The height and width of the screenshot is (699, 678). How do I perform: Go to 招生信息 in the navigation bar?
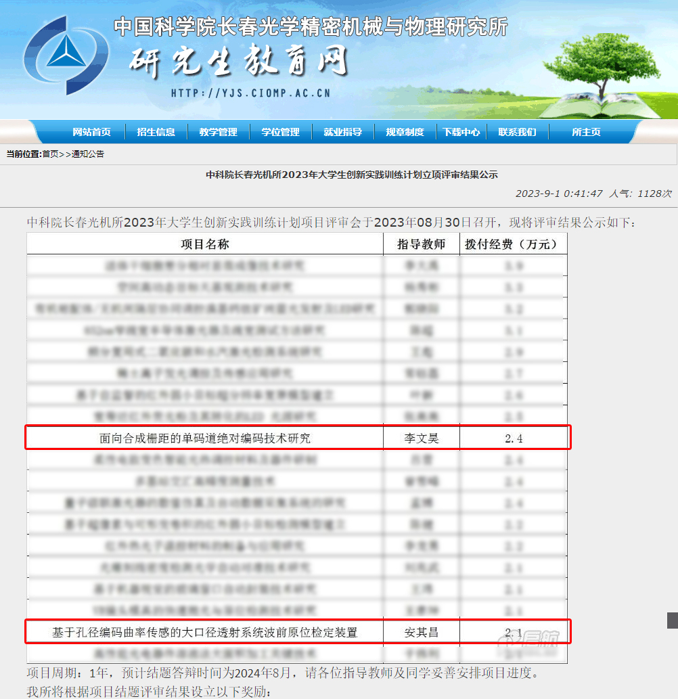pos(156,132)
